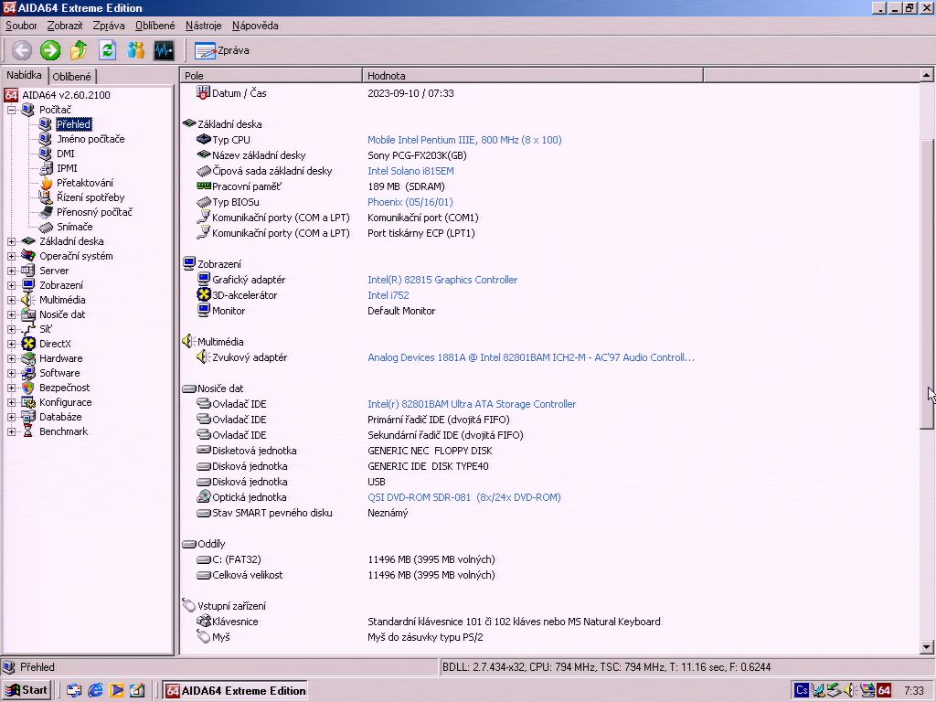Open Intel i752 link
The image size is (936, 702).
tap(388, 295)
